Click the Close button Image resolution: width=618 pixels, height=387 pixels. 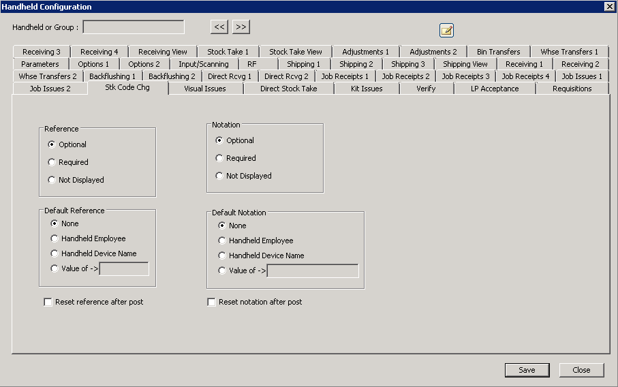(581, 370)
